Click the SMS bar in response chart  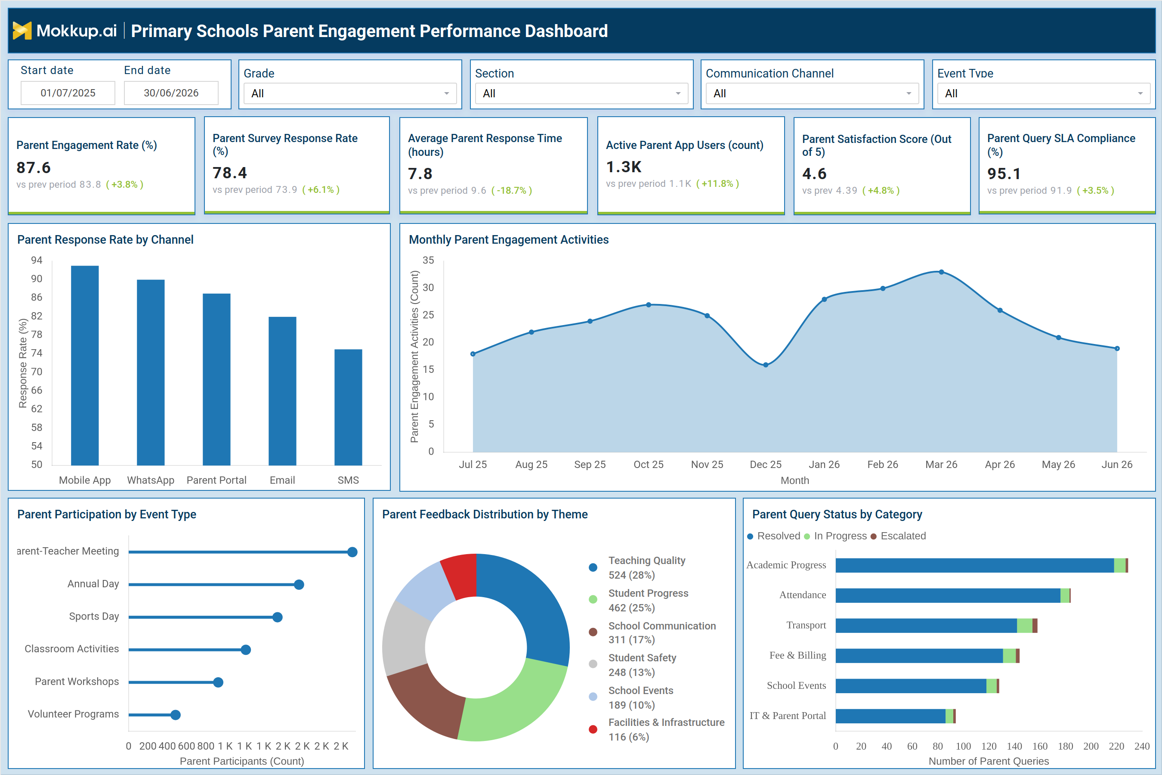click(x=348, y=407)
